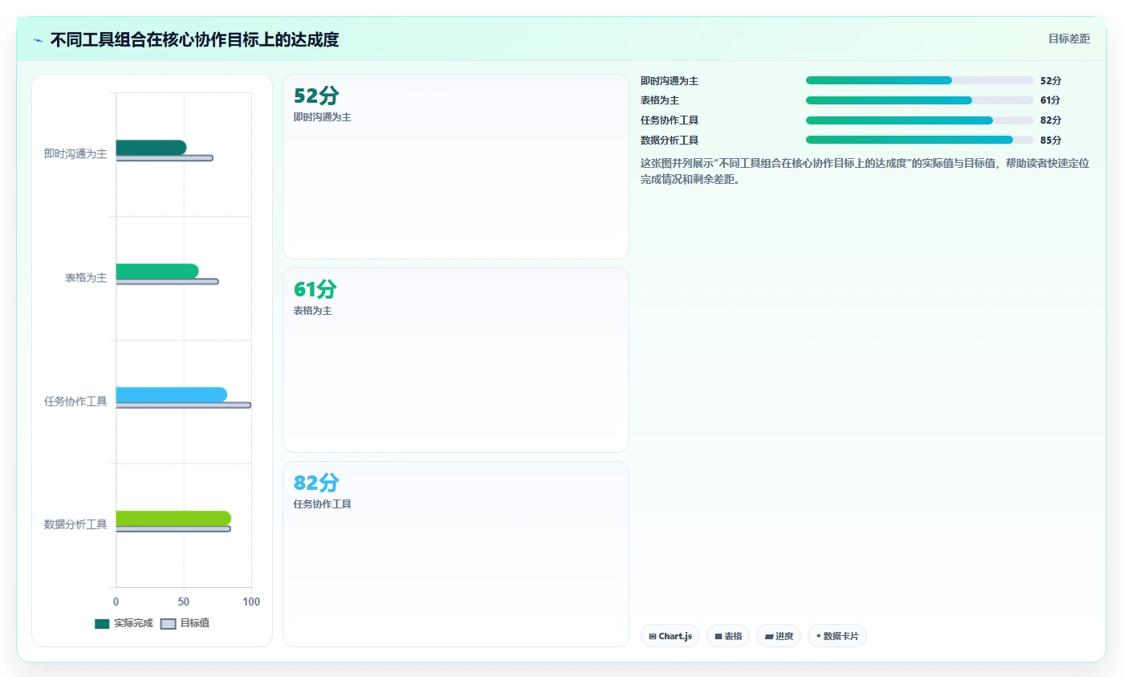This screenshot has width=1123, height=677.
Task: Click the 100 tick on the chart x-axis
Action: coord(251,602)
